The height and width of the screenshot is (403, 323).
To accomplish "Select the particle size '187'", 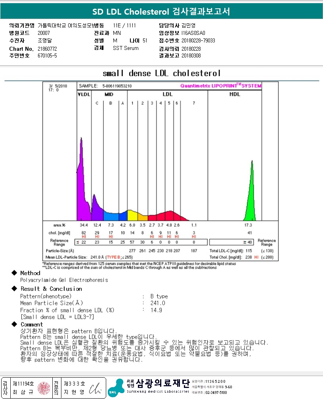I will coord(194,251).
